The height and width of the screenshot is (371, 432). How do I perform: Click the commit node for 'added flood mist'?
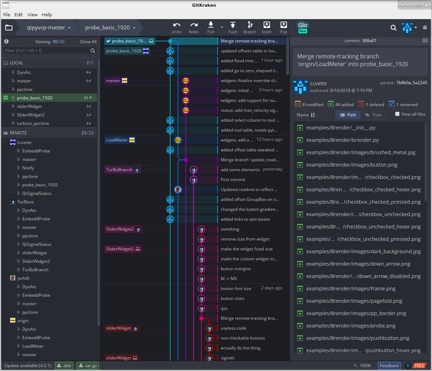[x=170, y=61]
